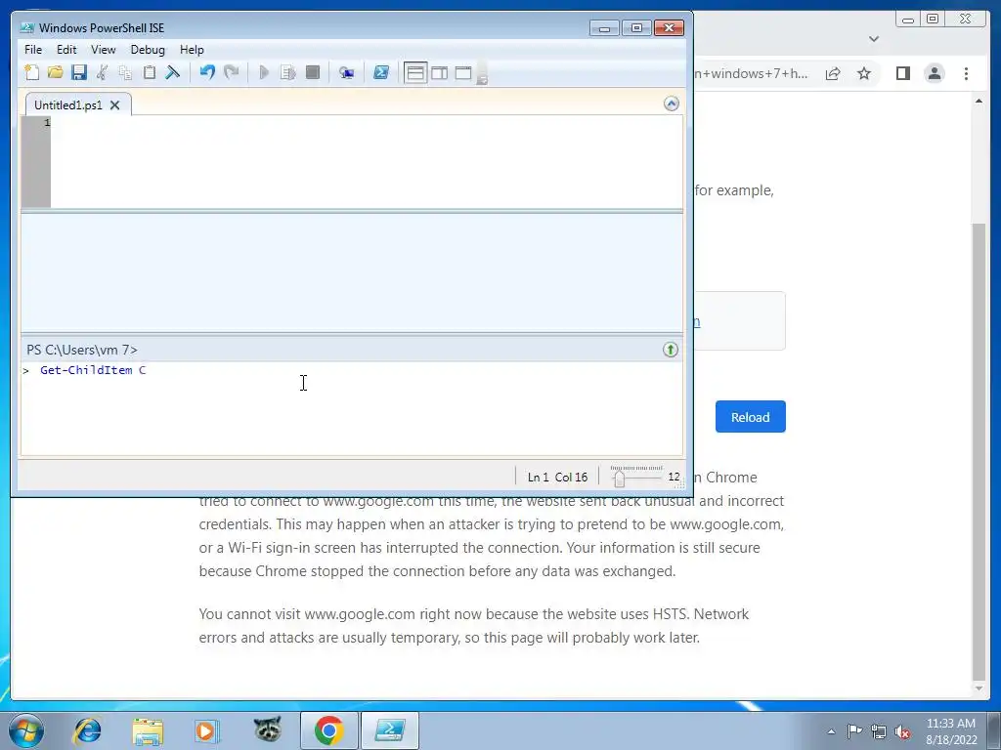Undo the last edit
Screen dimensions: 1001x750
point(207,72)
